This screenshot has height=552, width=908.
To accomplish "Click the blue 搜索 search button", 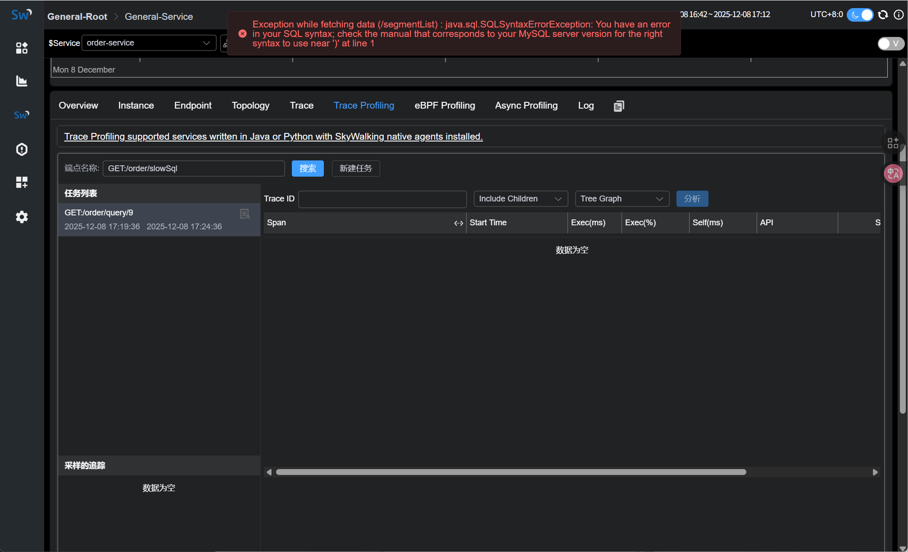I will point(308,169).
